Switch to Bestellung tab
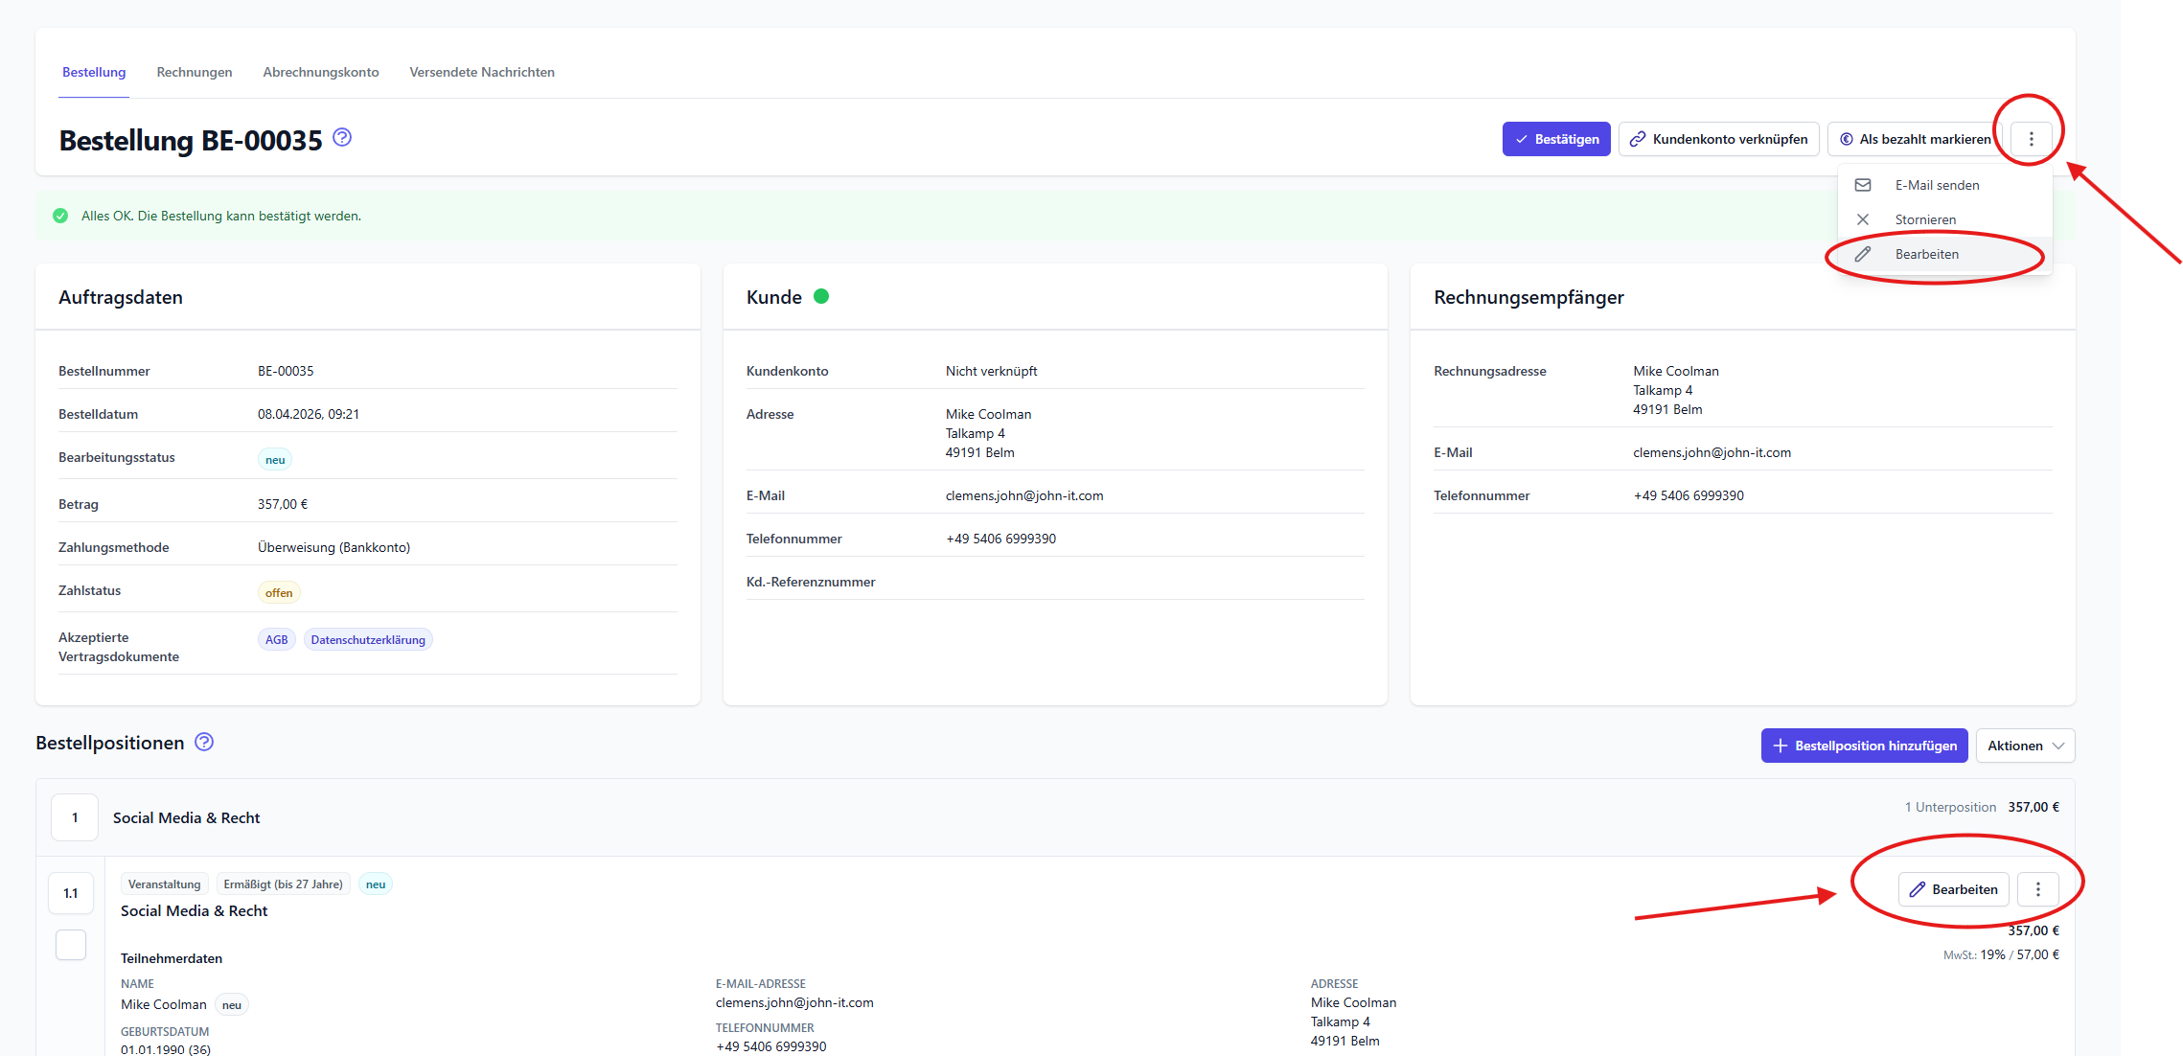This screenshot has height=1056, width=2183. pos(94,72)
